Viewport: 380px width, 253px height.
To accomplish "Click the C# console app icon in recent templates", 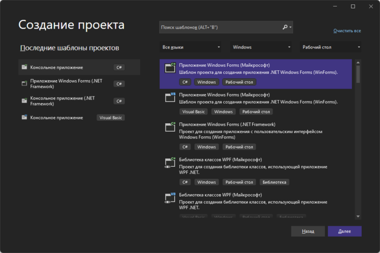I will pyautogui.click(x=24, y=67).
